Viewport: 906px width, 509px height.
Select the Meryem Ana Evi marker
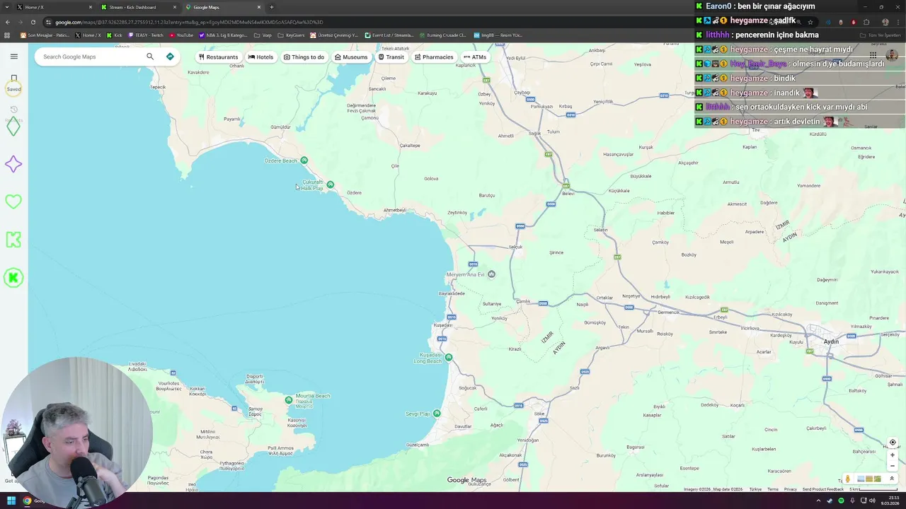pos(491,274)
